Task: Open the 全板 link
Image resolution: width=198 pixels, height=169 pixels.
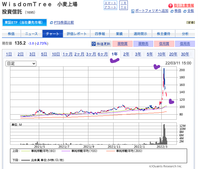Action: pyautogui.click(x=190, y=11)
